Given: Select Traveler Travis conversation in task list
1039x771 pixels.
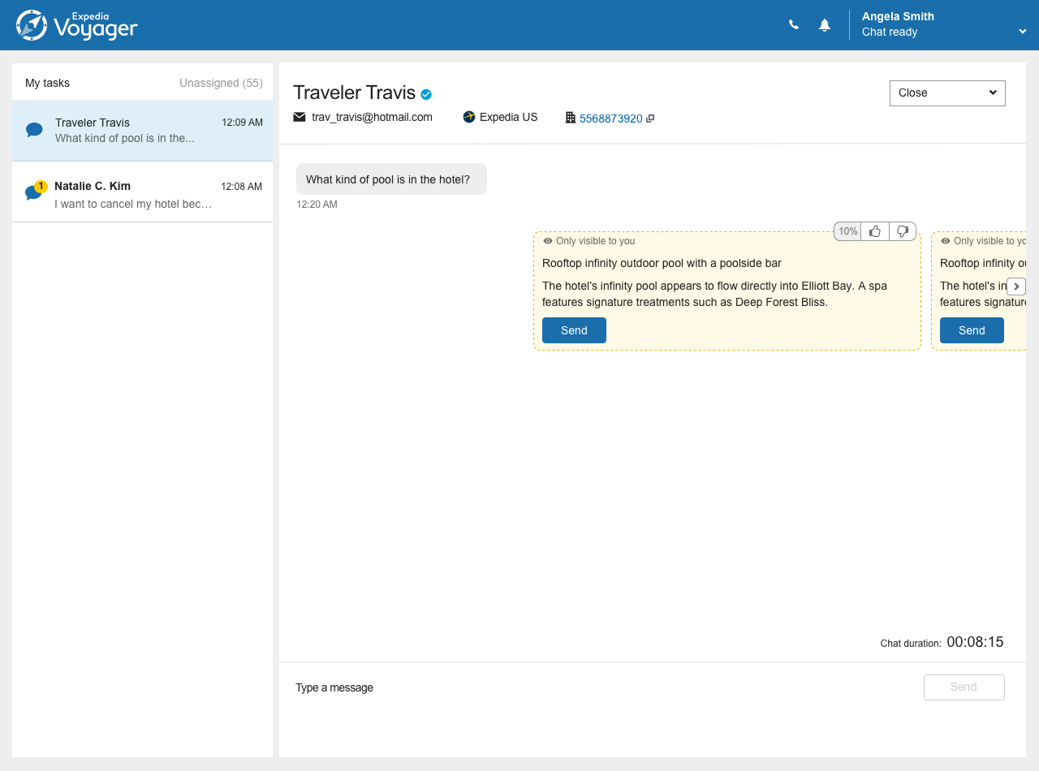Looking at the screenshot, I should click(142, 131).
